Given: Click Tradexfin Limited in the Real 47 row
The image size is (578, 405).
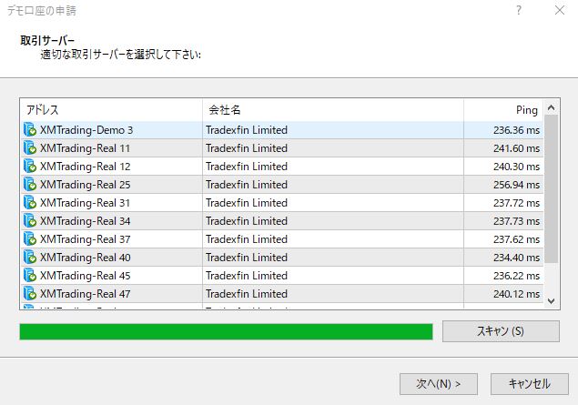Looking at the screenshot, I should point(247,294).
